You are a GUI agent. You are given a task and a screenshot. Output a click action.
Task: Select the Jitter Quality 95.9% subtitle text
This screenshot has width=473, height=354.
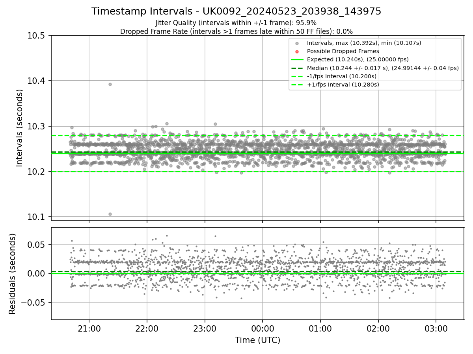coord(236,23)
